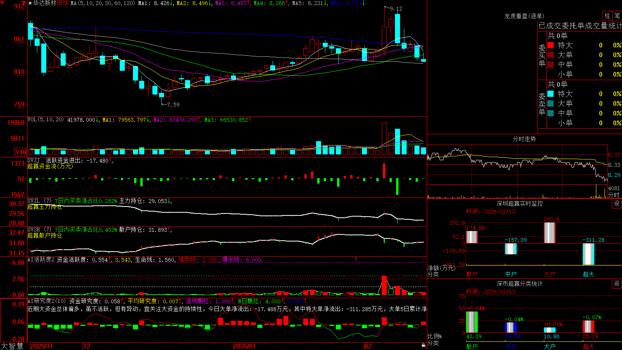Click 超大 label in 深圳超赢实时监控 chart
622x350 pixels.
(589, 274)
